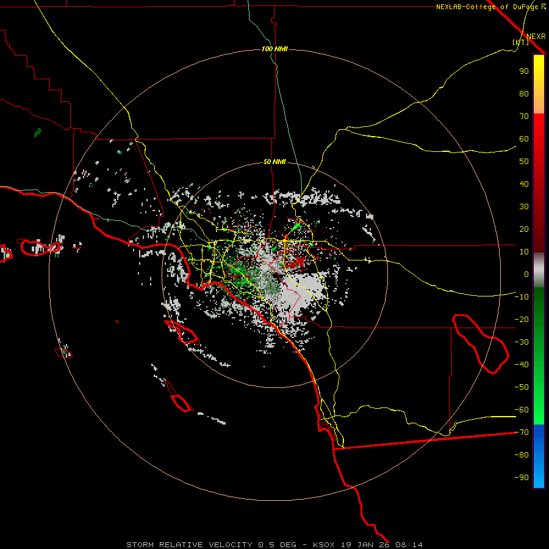The image size is (549, 549).
Task: Click the NEXR label above the scale
Action: coord(536,37)
